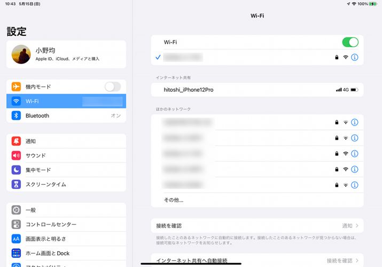
Task: Open 一般 general settings
Action: 66,210
